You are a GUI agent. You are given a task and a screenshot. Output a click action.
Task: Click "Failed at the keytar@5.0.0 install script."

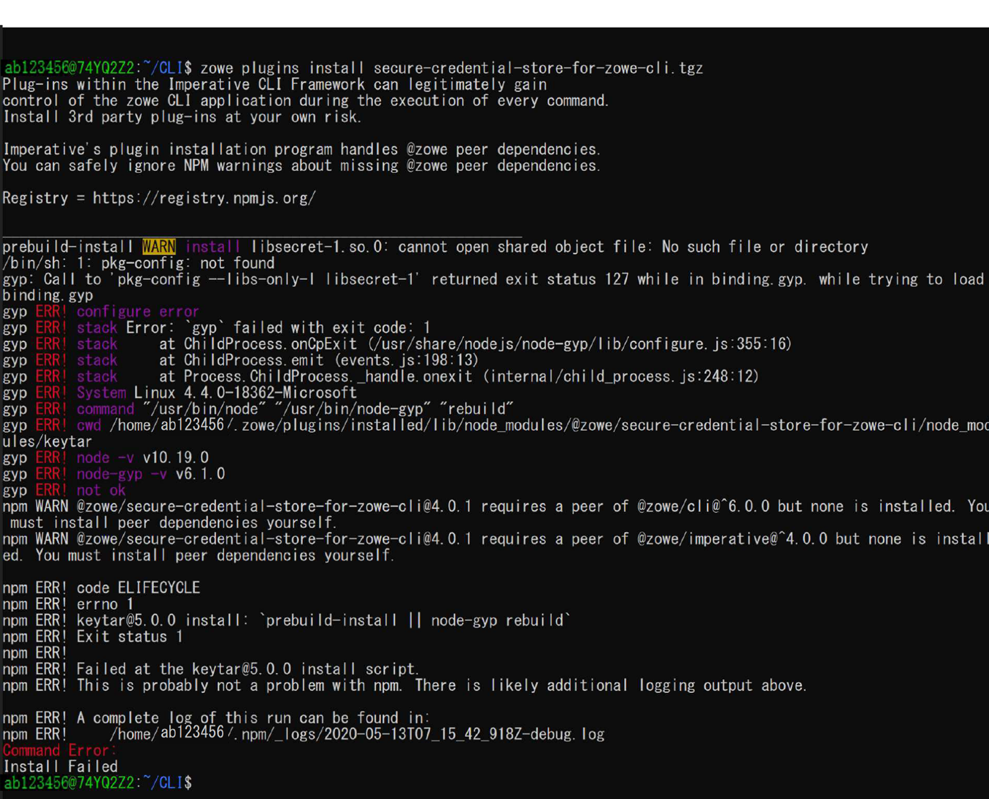coord(248,669)
